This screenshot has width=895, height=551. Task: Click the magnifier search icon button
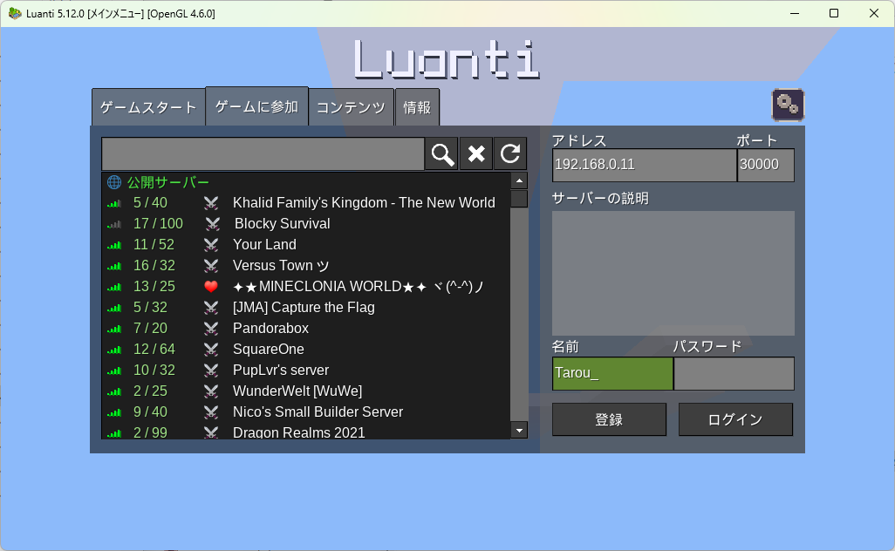[441, 154]
